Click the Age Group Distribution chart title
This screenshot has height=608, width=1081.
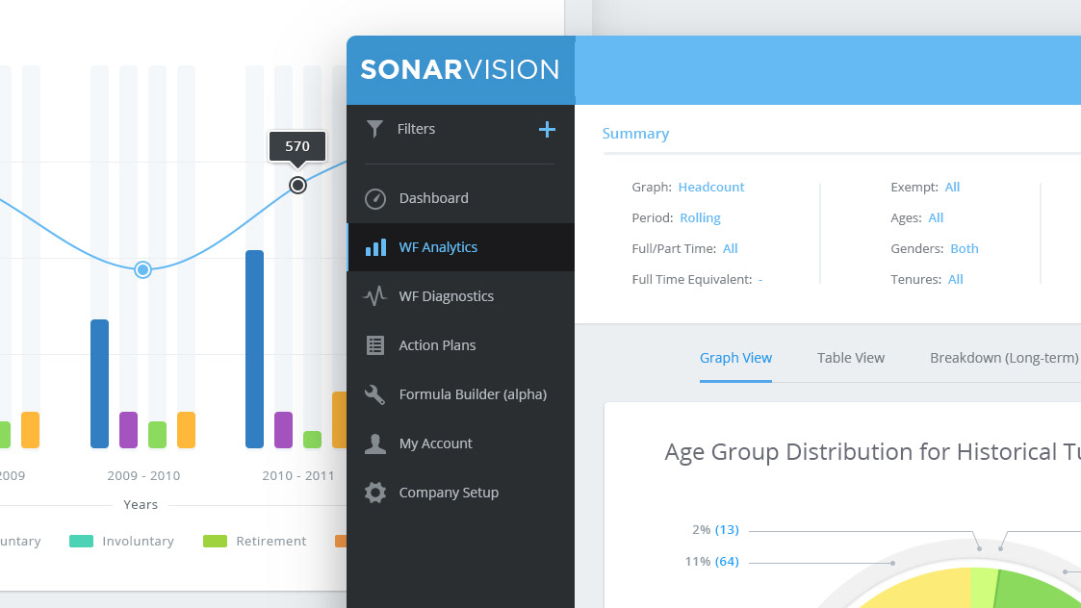coord(872,452)
